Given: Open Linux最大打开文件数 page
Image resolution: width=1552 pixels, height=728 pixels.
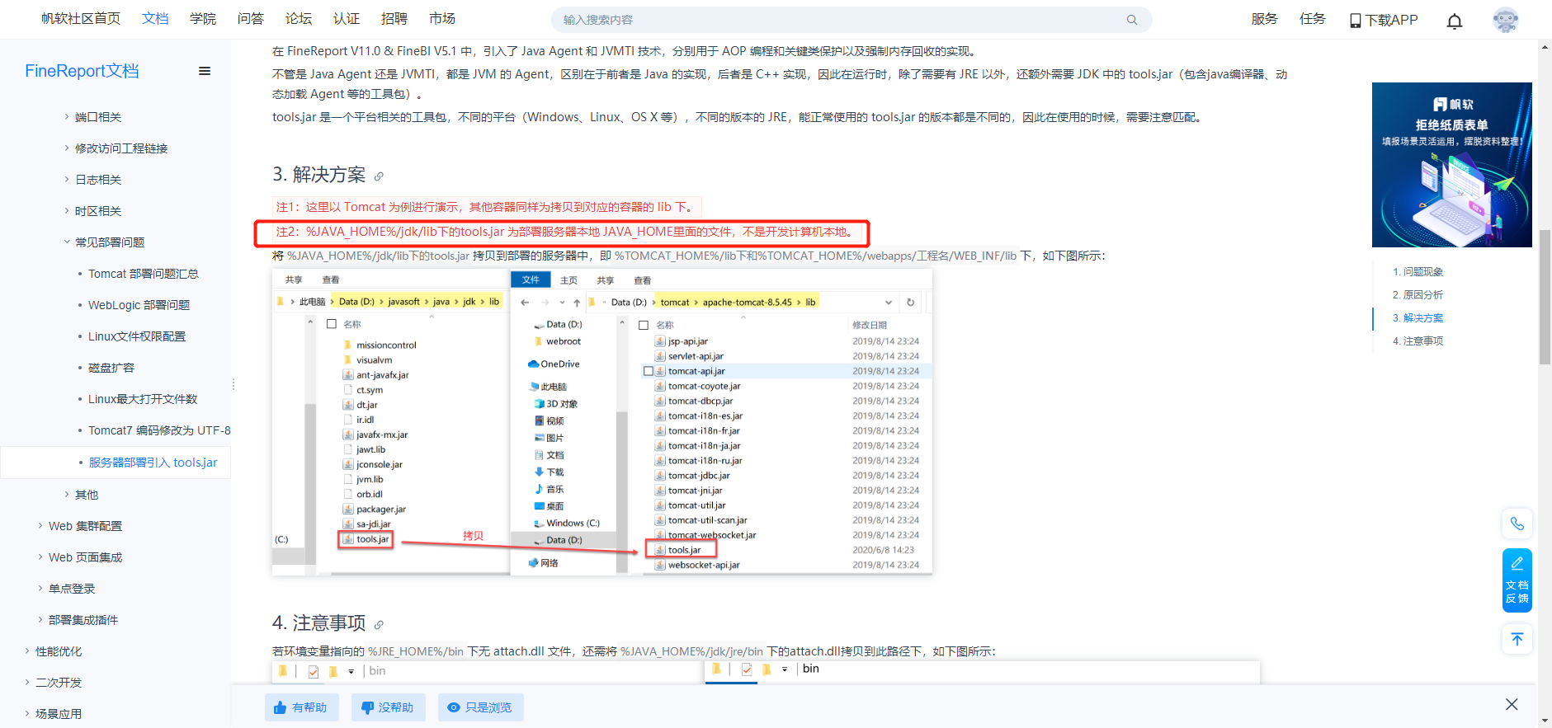Looking at the screenshot, I should pyautogui.click(x=143, y=399).
